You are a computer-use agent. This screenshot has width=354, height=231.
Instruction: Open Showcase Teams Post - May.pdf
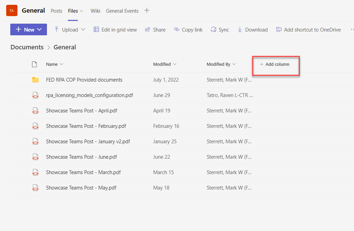pyautogui.click(x=81, y=188)
